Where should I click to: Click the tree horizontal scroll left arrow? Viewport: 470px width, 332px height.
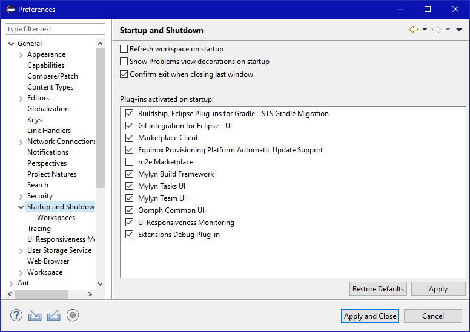point(10,295)
